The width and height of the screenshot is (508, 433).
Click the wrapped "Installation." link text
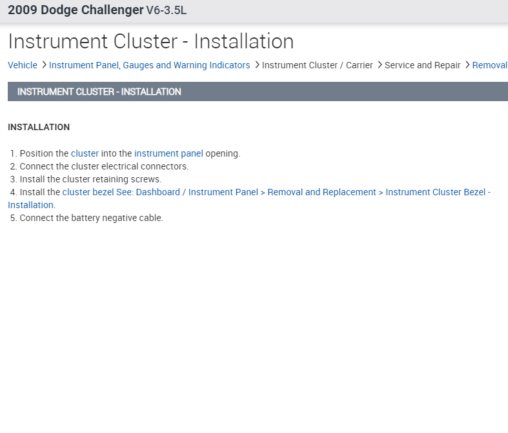click(x=31, y=205)
